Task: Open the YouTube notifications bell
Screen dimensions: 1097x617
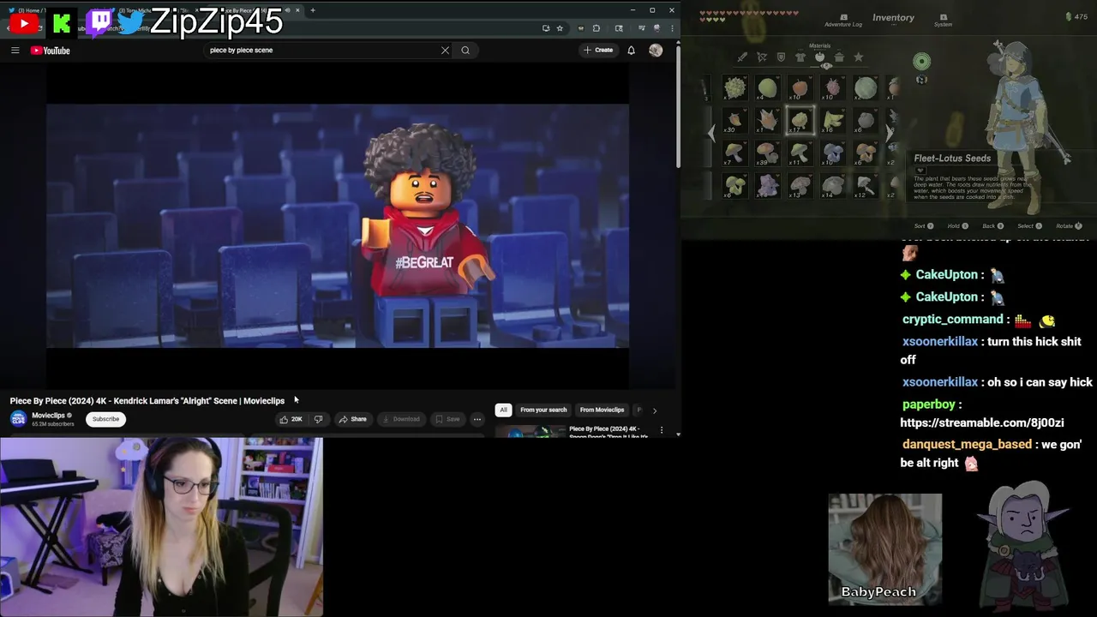Action: [631, 51]
